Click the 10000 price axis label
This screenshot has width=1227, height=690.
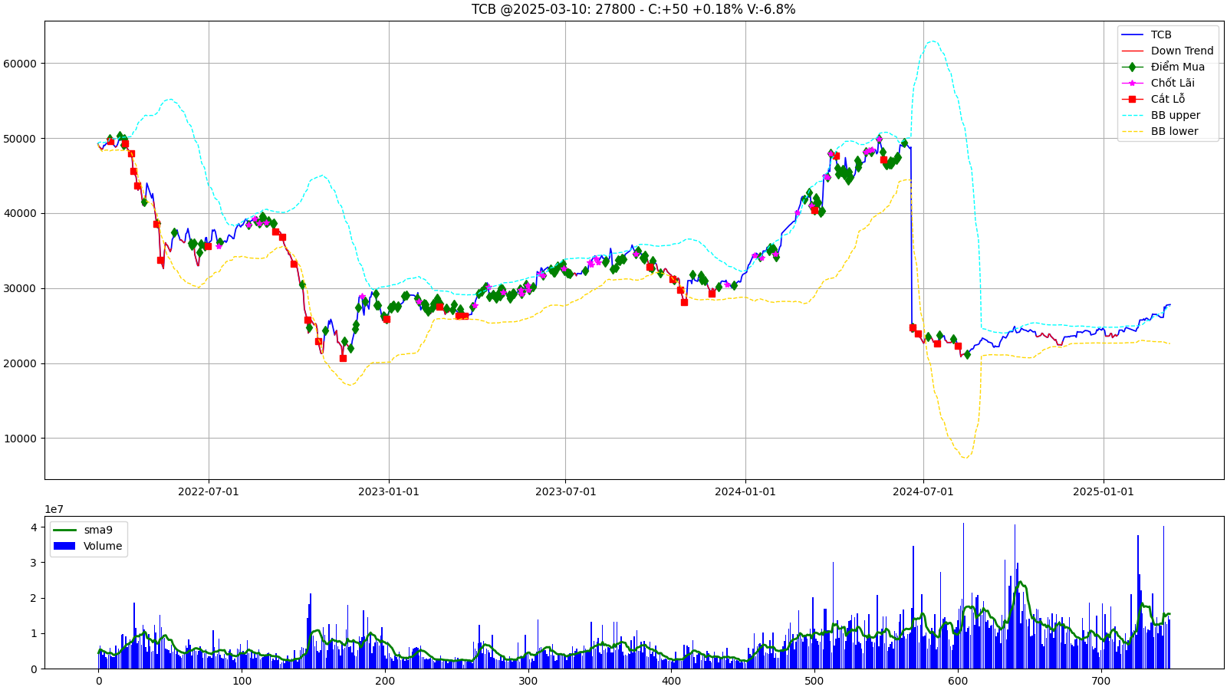20,439
